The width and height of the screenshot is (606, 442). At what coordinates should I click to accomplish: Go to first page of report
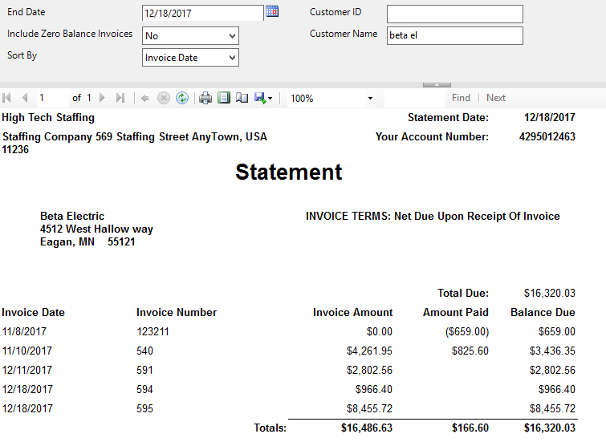tap(6, 98)
